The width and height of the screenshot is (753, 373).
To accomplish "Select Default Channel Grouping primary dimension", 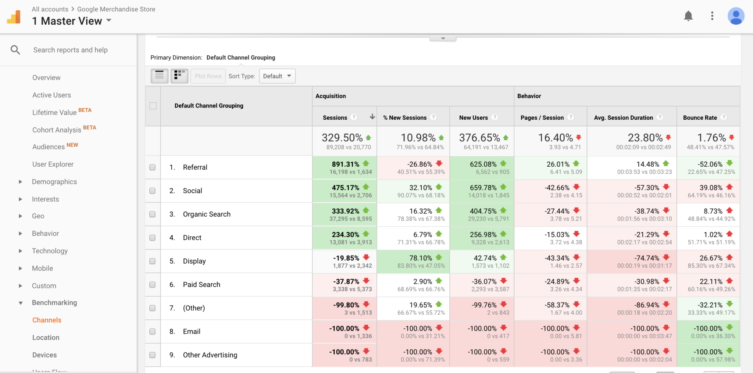I will point(241,58).
